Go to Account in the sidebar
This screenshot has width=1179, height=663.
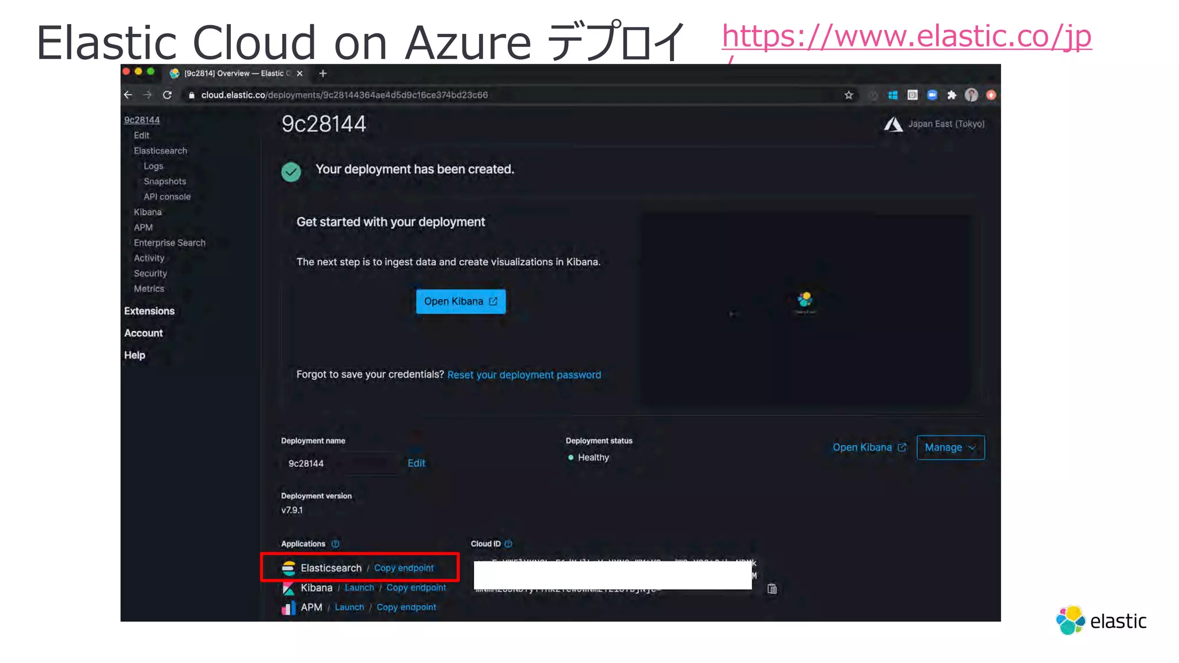144,333
